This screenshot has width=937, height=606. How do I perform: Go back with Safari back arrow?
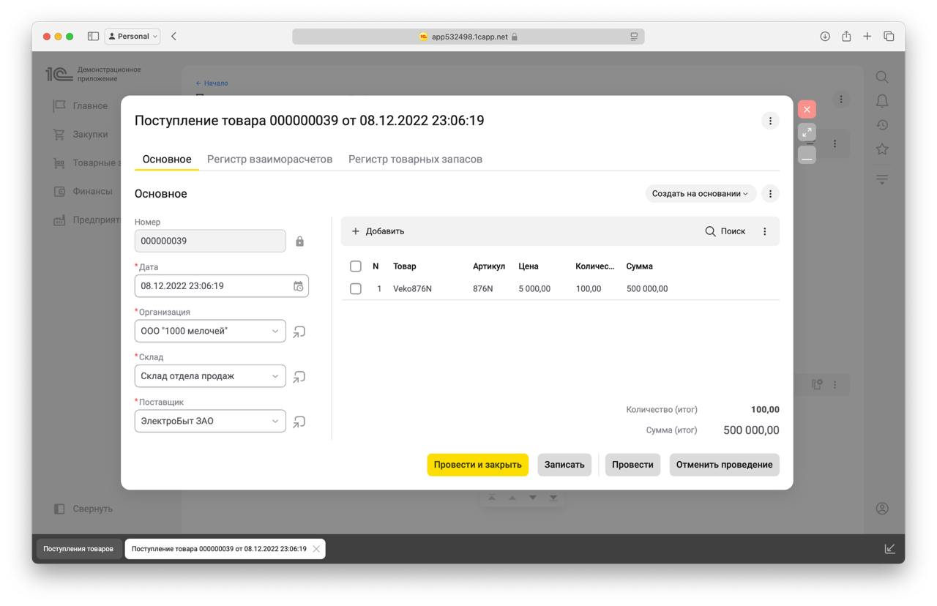173,36
